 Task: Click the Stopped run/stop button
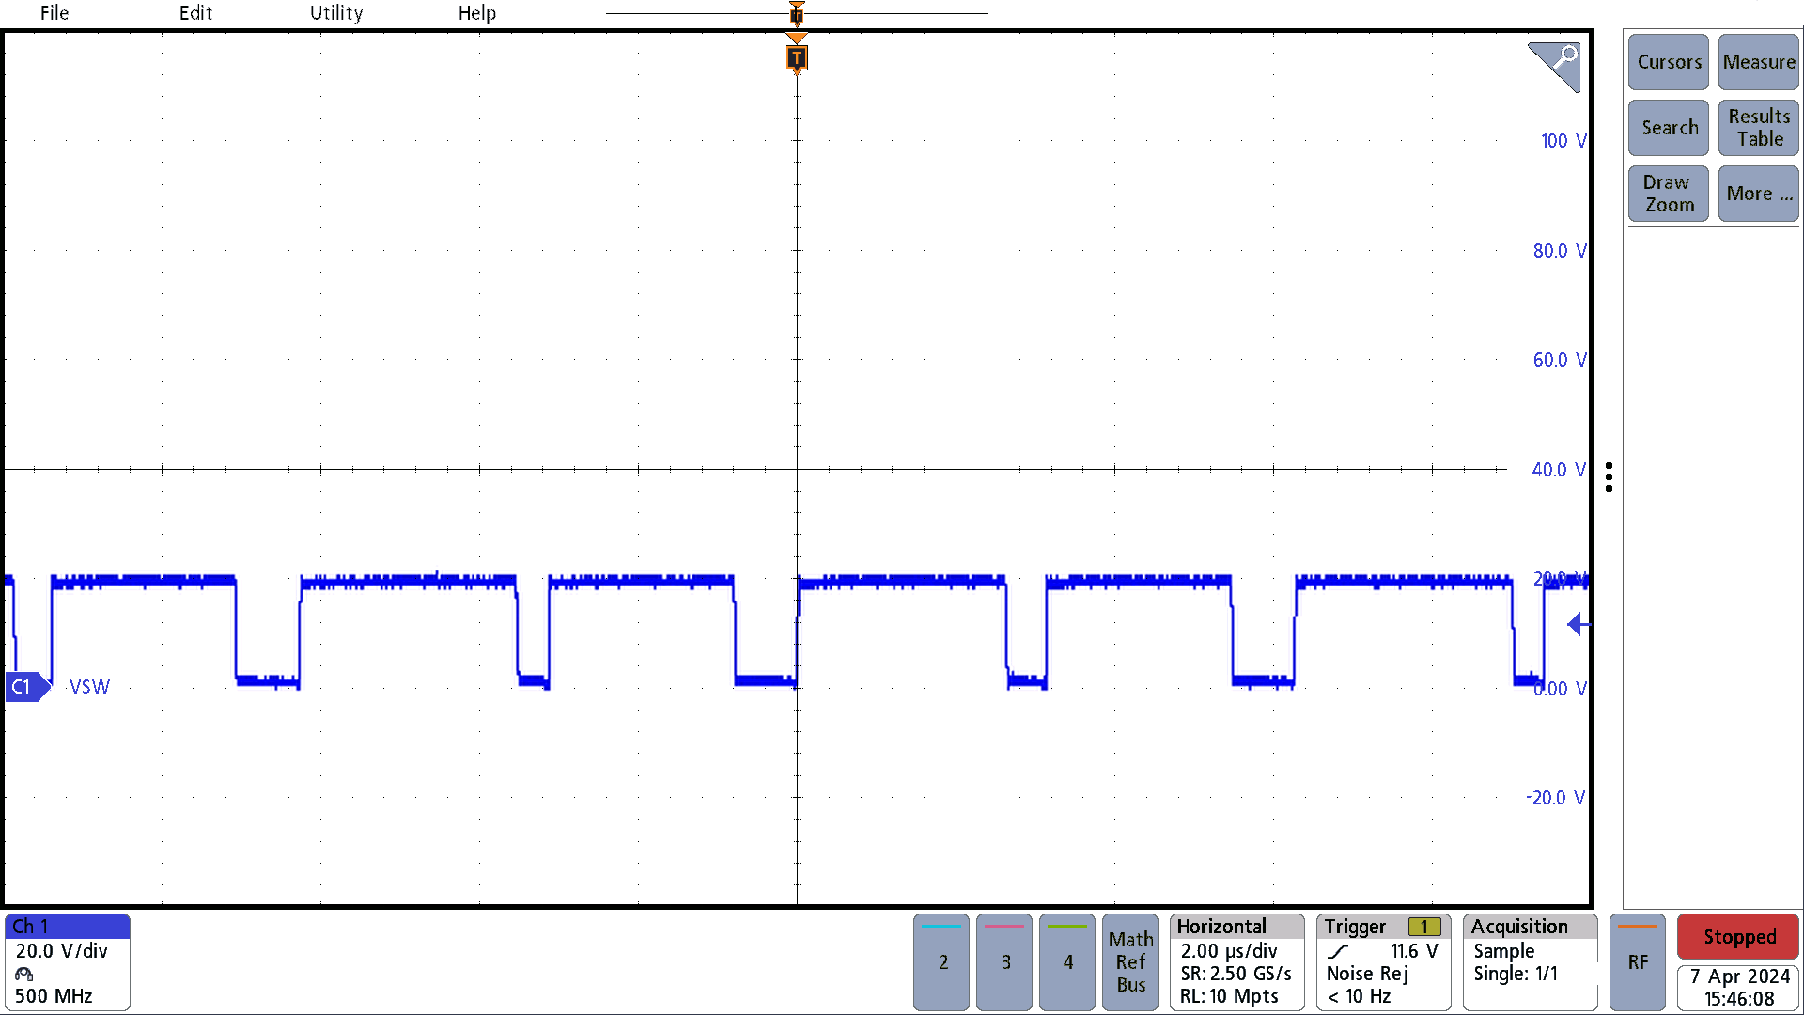[x=1738, y=937]
